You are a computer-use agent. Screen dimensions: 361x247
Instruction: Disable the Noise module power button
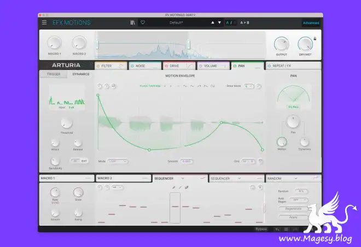133,66
